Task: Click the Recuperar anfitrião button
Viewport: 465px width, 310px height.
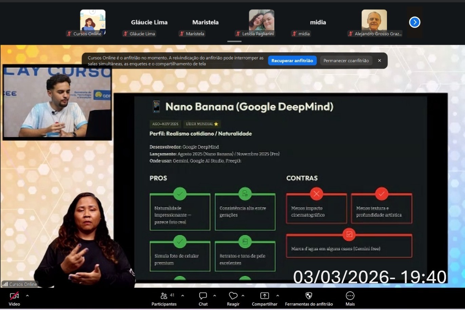Action: 292,61
